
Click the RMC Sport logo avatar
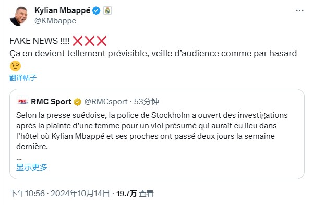coord(23,102)
